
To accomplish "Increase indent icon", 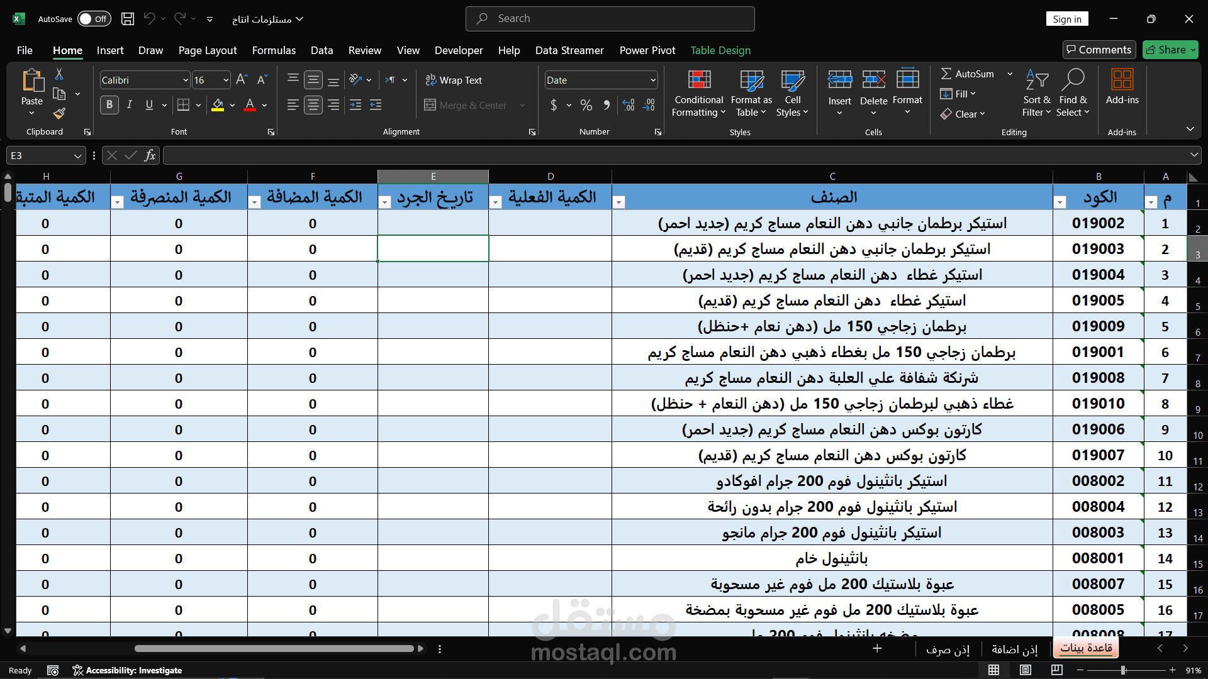I will point(376,105).
